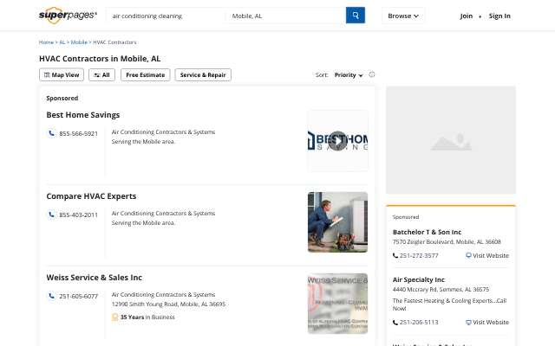
Task: Click the Compare HVAC Experts technician photo
Action: pyautogui.click(x=337, y=222)
